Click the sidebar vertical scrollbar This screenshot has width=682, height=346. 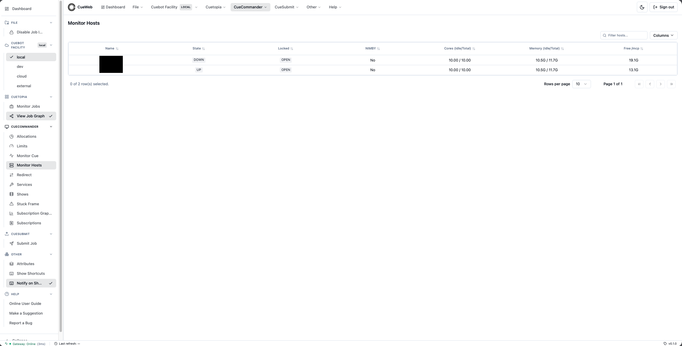pos(61,166)
